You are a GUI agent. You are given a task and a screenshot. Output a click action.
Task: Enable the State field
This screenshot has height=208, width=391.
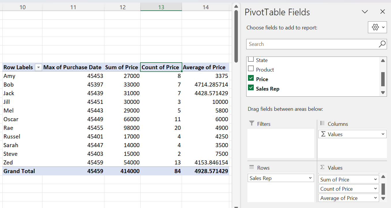[x=251, y=60]
